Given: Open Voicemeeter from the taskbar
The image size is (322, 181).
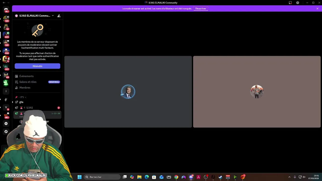Looking at the screenshot, I should [x=228, y=177].
